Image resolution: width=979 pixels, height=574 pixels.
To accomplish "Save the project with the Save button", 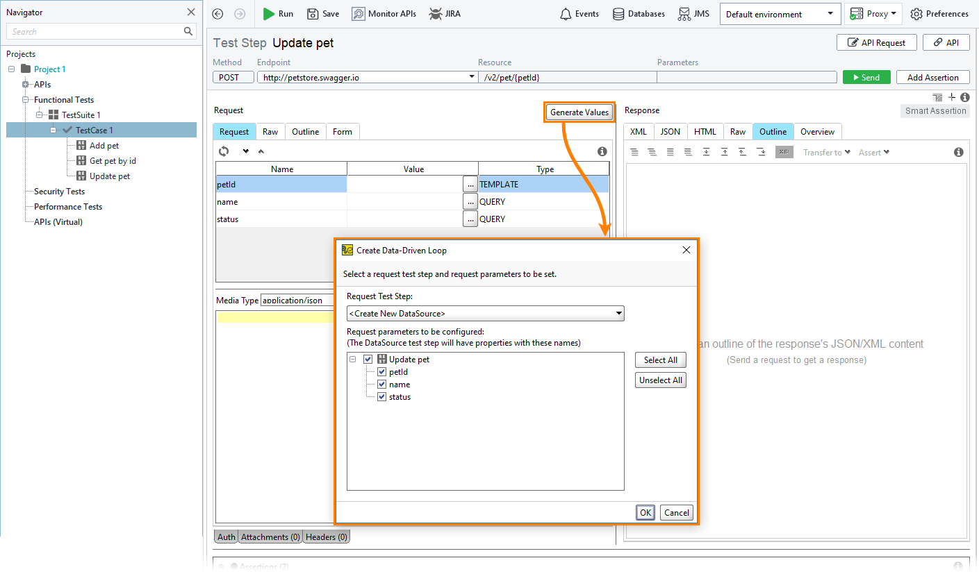I will coord(323,14).
